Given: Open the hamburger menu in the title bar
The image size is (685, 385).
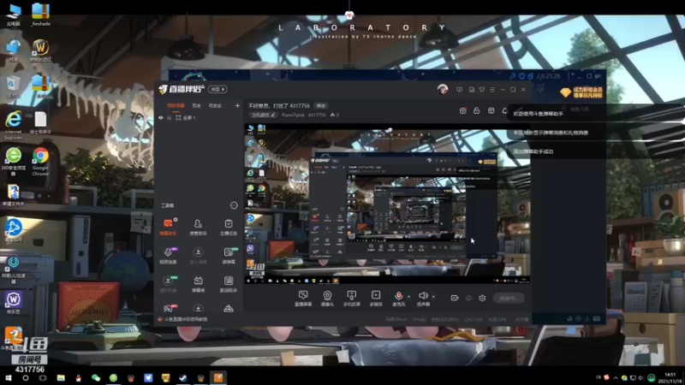Looking at the screenshot, I should pyautogui.click(x=492, y=90).
